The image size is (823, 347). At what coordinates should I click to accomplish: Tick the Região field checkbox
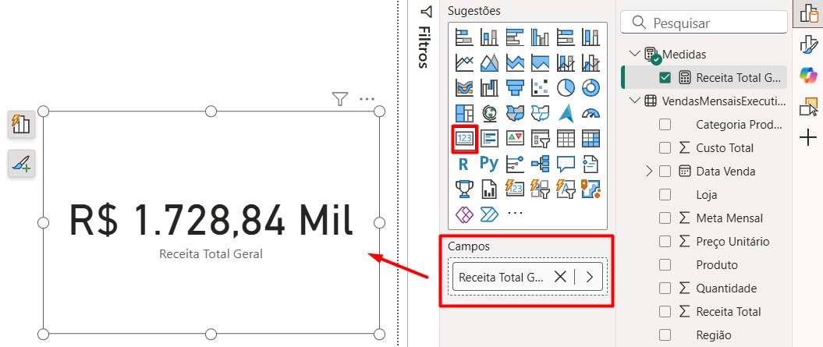665,335
